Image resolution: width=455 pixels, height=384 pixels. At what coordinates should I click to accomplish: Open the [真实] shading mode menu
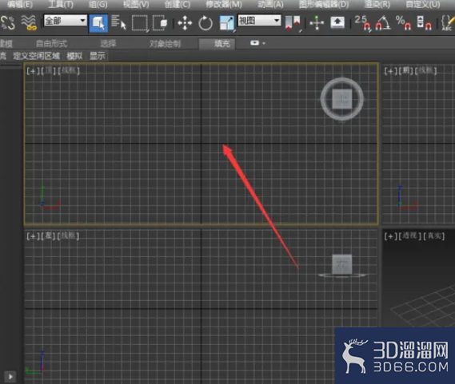coord(434,236)
